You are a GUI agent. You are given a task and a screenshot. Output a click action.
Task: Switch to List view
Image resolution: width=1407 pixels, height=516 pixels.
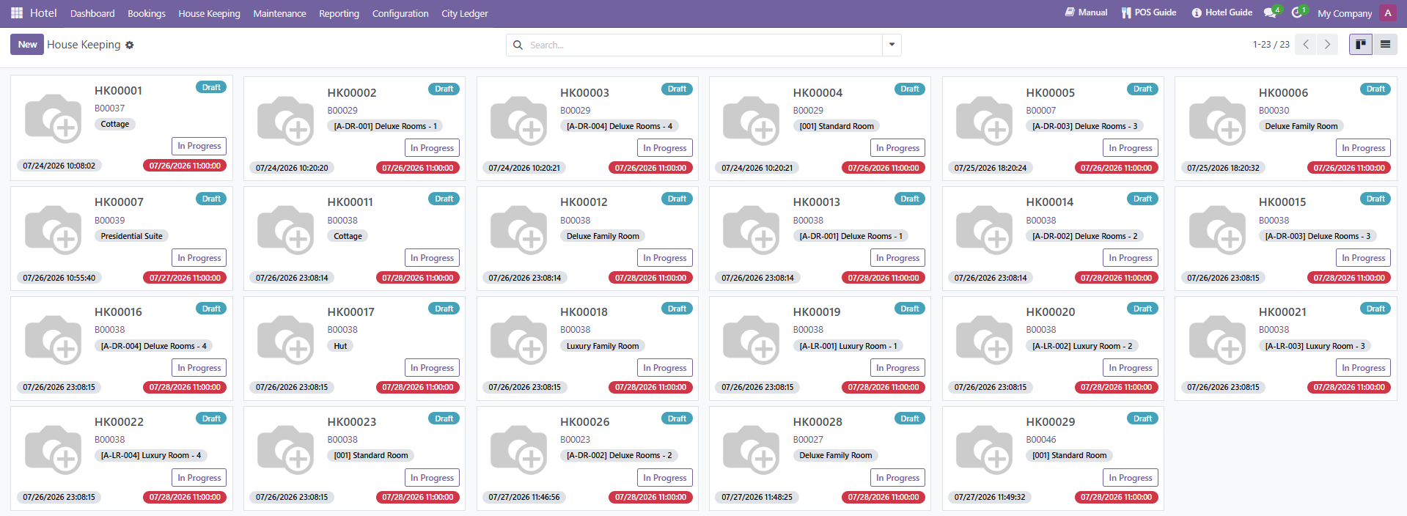pos(1385,45)
